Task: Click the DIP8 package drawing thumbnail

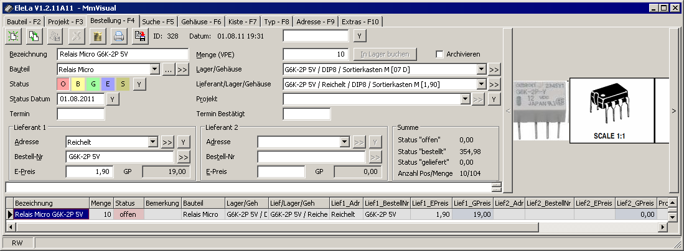Action: click(612, 111)
